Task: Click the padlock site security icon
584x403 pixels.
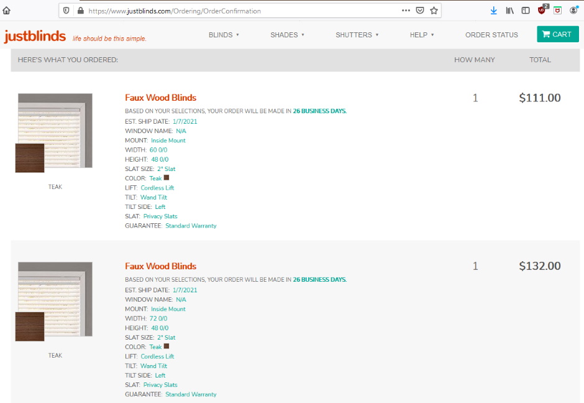Action: pyautogui.click(x=80, y=11)
